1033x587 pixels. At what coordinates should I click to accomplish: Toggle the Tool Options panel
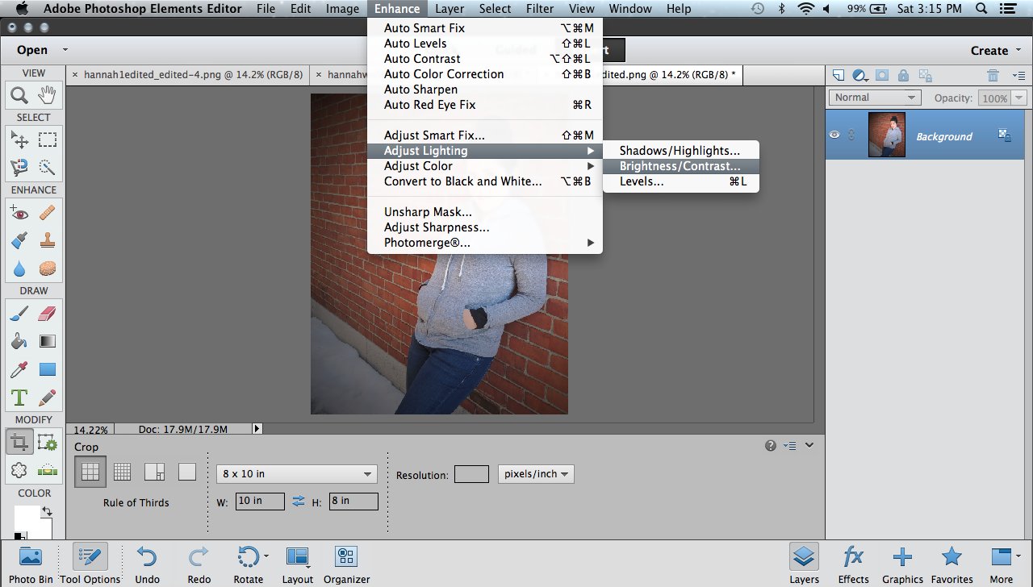90,564
